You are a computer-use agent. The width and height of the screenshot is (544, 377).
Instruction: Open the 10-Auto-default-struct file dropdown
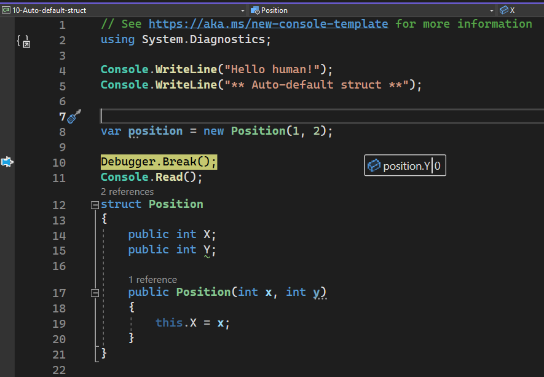point(242,10)
